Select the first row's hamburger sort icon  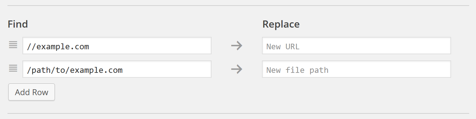pyautogui.click(x=13, y=45)
